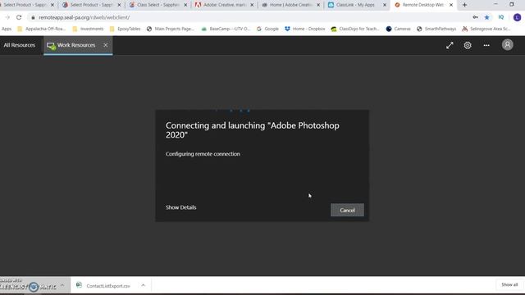The height and width of the screenshot is (295, 525).
Task: Open the Home - Dropbox bookmark
Action: (304, 29)
